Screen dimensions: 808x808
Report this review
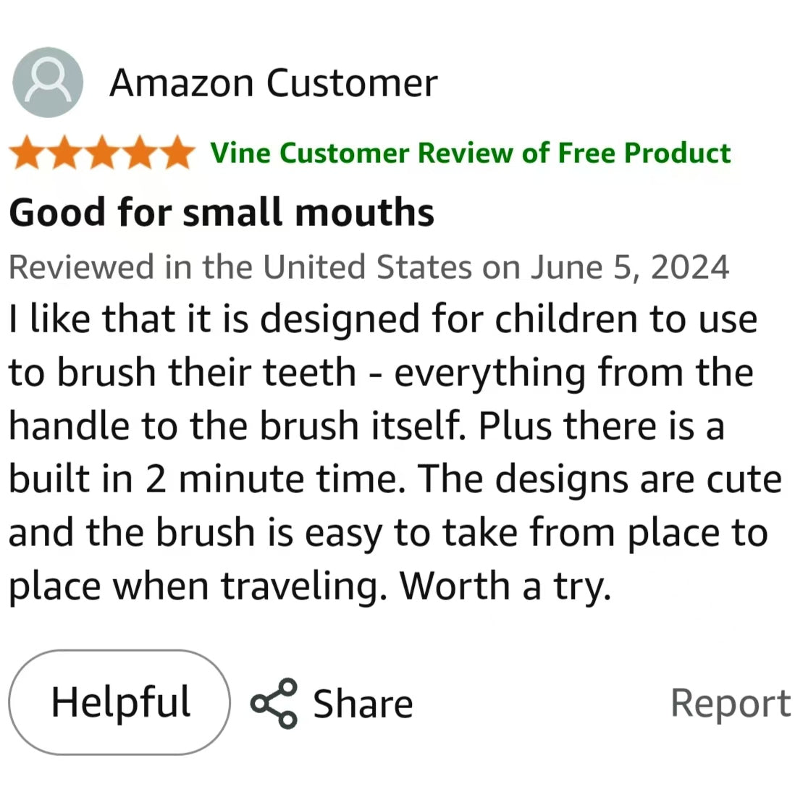730,703
